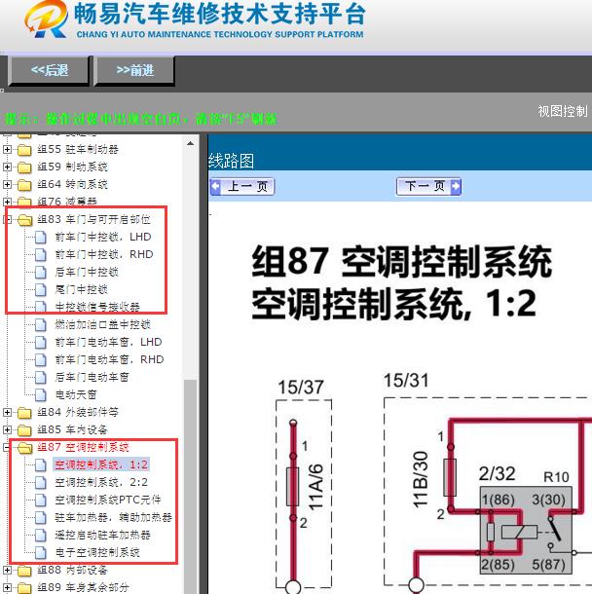Open 前车门电动车窗, RHD diagram
The width and height of the screenshot is (592, 594).
point(109,359)
